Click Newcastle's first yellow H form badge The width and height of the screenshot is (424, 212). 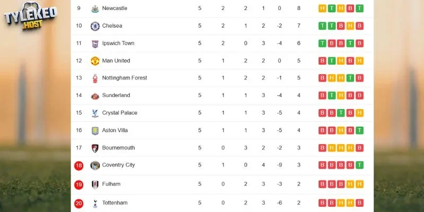point(322,8)
